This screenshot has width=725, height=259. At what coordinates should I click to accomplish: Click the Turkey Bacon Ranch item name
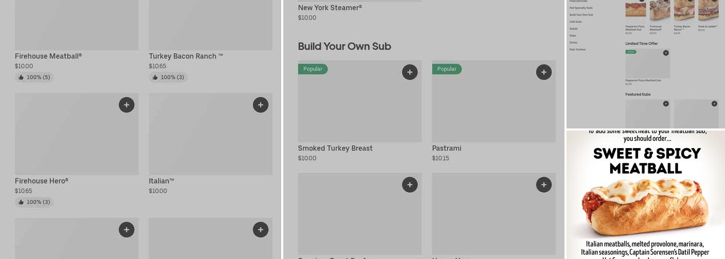point(186,56)
